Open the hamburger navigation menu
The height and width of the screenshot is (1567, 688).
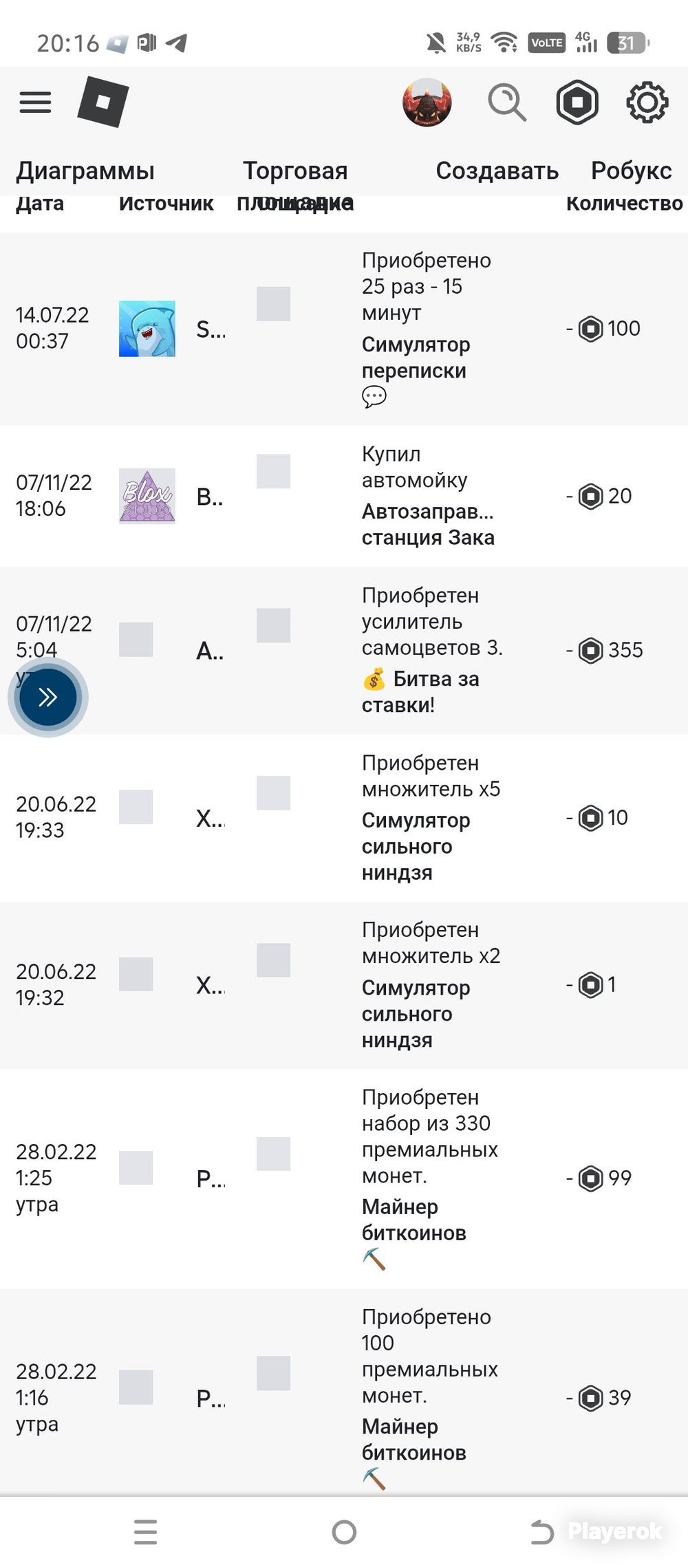click(x=35, y=102)
